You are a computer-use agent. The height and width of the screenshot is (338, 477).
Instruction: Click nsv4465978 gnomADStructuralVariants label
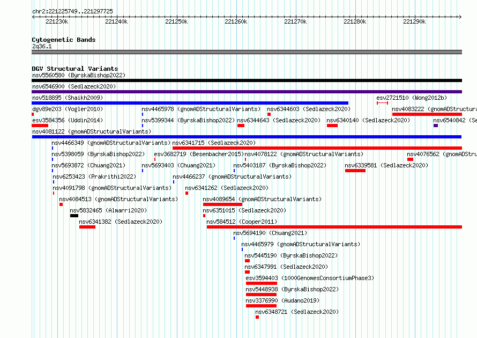201,109
